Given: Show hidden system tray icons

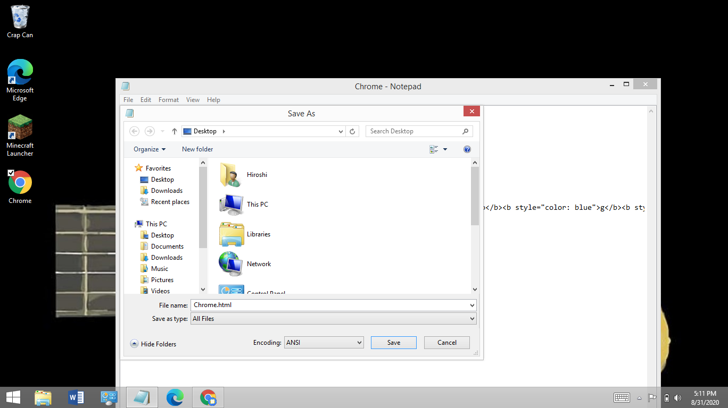Looking at the screenshot, I should coord(639,398).
